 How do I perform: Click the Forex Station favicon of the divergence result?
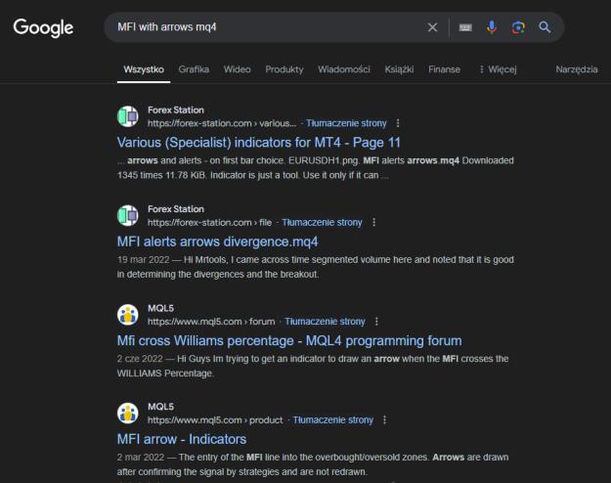(128, 215)
